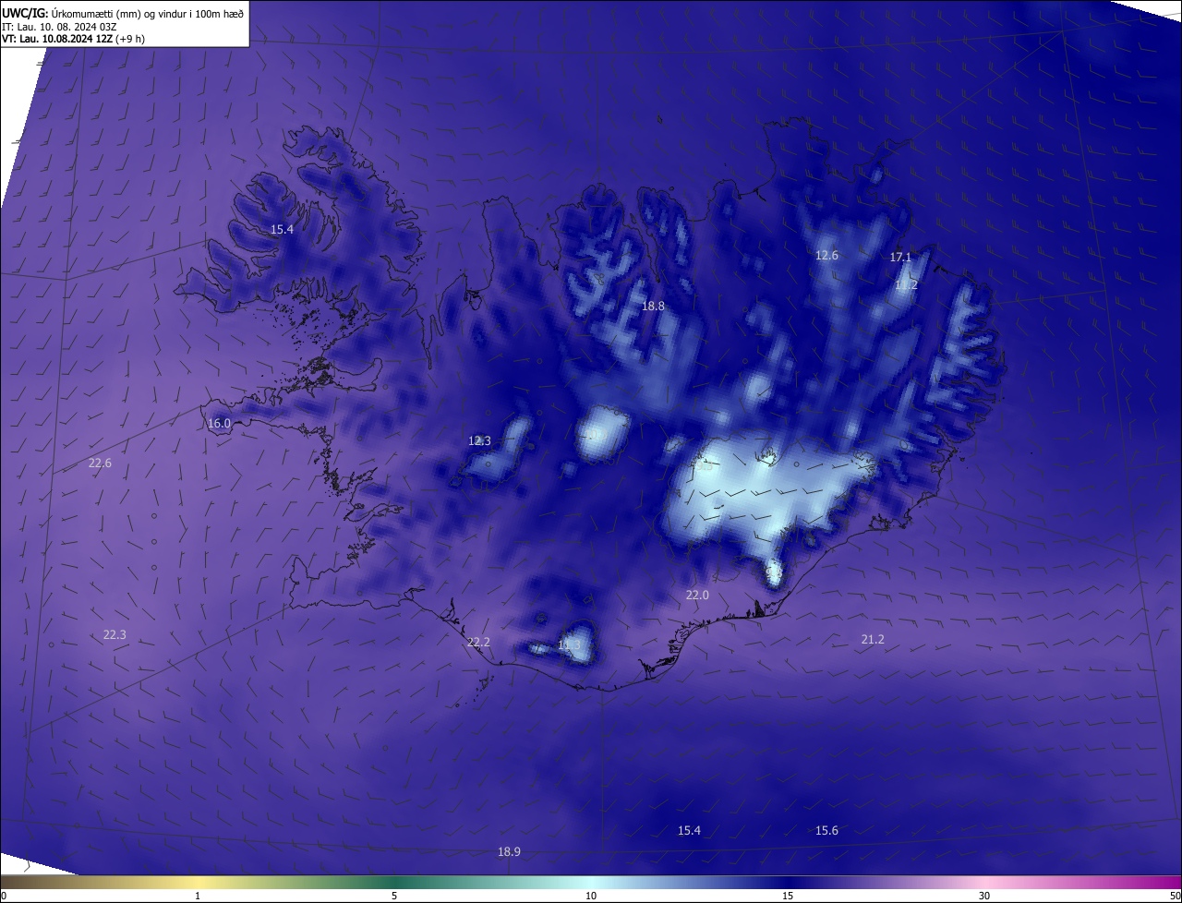The width and height of the screenshot is (1182, 903).
Task: Click the 11.2 value below 17.1
Action: coord(906,285)
